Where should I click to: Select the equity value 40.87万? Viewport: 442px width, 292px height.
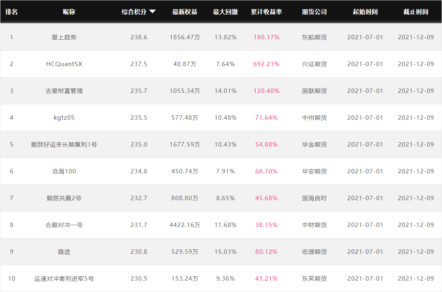[x=185, y=64]
